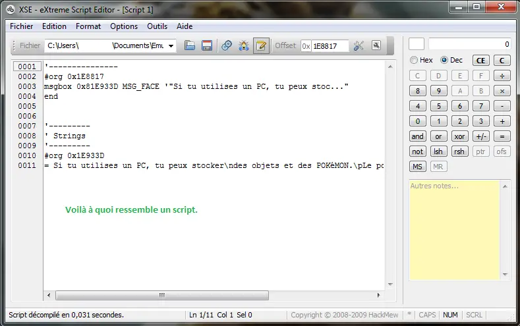Click the memory indicator box left of display
The height and width of the screenshot is (326, 520).
pos(417,44)
